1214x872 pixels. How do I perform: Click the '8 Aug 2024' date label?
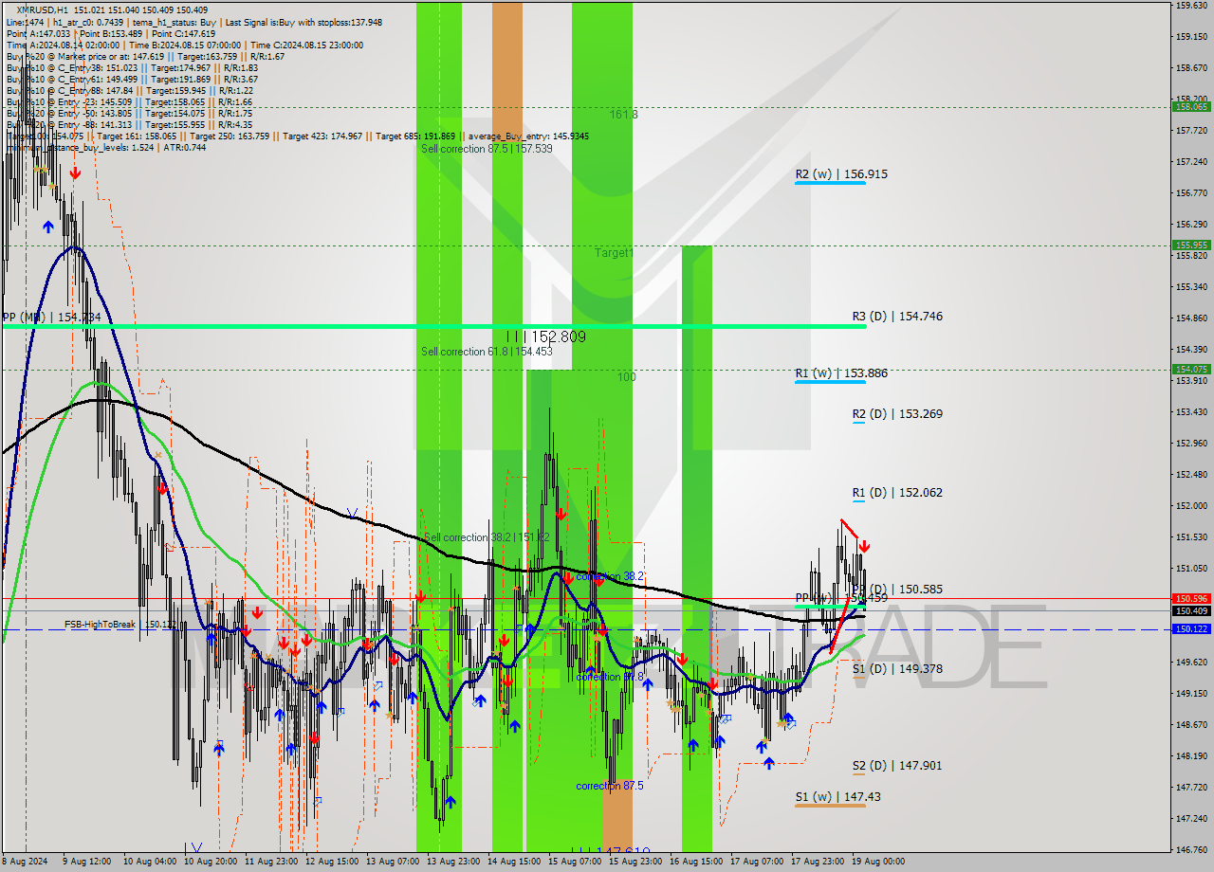click(26, 863)
